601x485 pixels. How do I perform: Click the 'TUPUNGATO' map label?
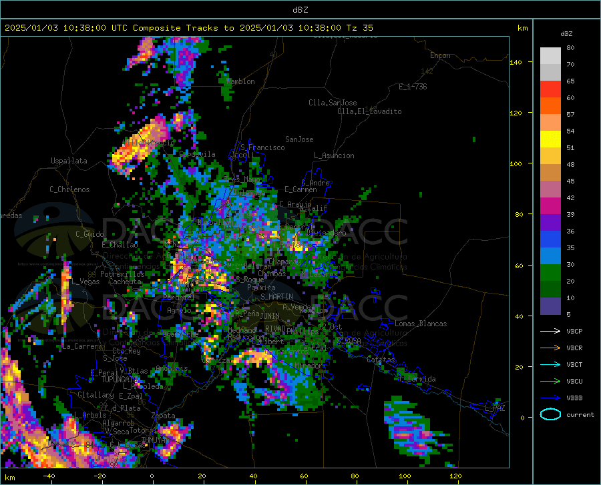120,380
